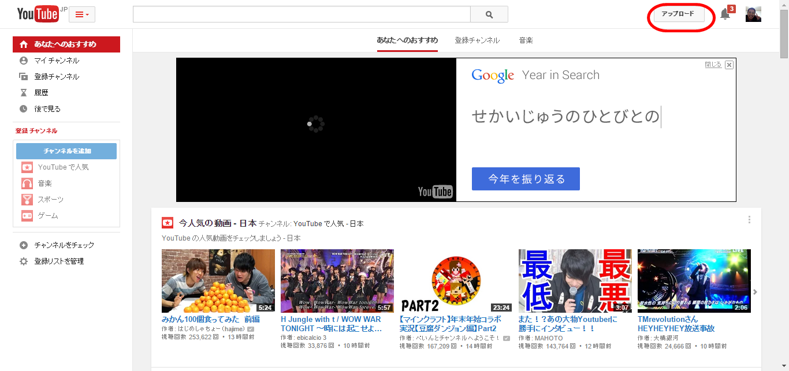
Task: Select the あなたへのおすすめ tab
Action: tap(407, 40)
